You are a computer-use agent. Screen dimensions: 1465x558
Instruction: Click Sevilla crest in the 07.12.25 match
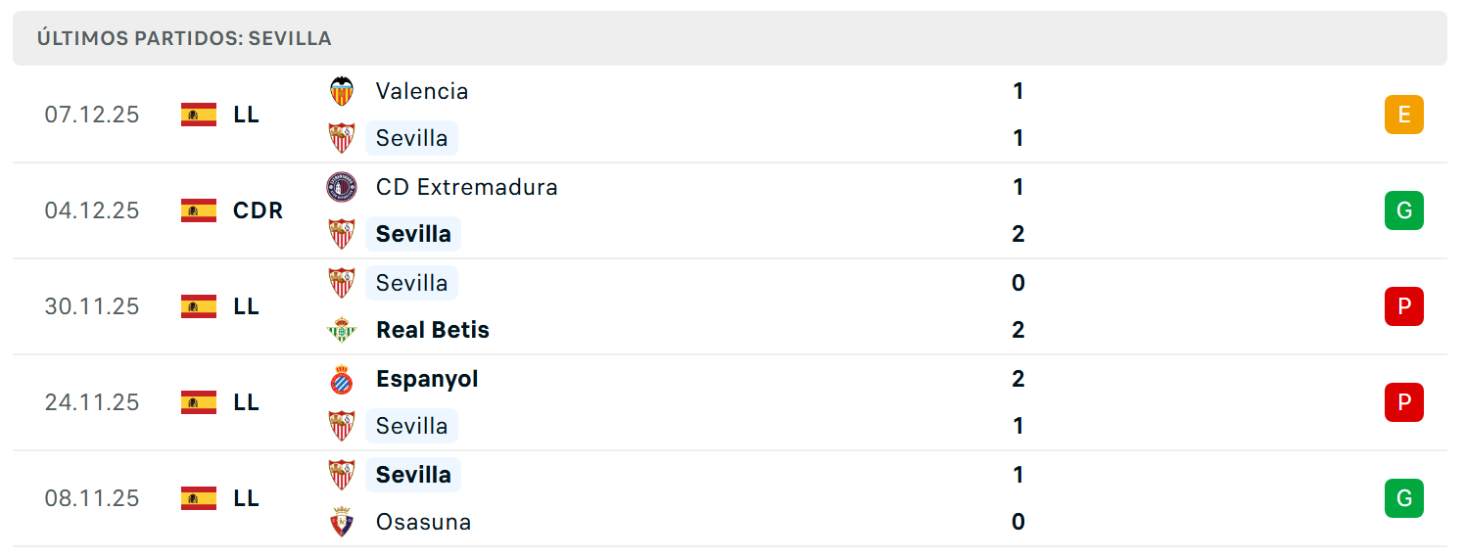pos(341,138)
